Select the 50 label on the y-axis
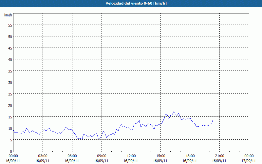The width and height of the screenshot is (262, 164). (x=10, y=36)
